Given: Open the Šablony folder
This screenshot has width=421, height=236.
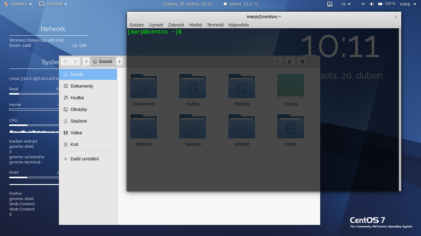Looking at the screenshot, I should tap(192, 126).
